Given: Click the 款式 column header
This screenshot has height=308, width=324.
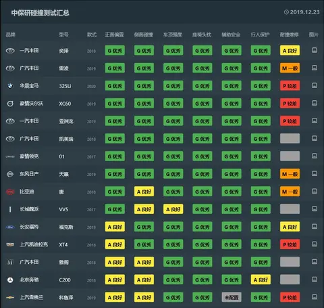Looking at the screenshot, I should 92,35.
